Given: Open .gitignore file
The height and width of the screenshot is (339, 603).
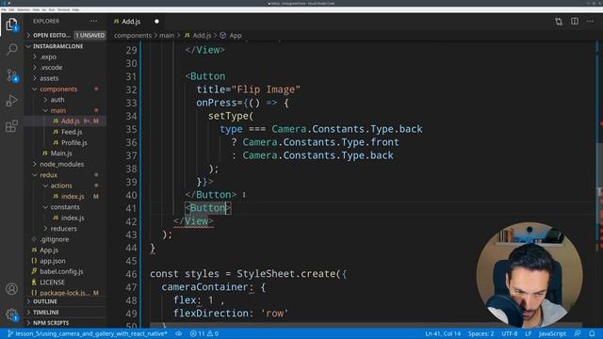Looking at the screenshot, I should tap(66, 239).
